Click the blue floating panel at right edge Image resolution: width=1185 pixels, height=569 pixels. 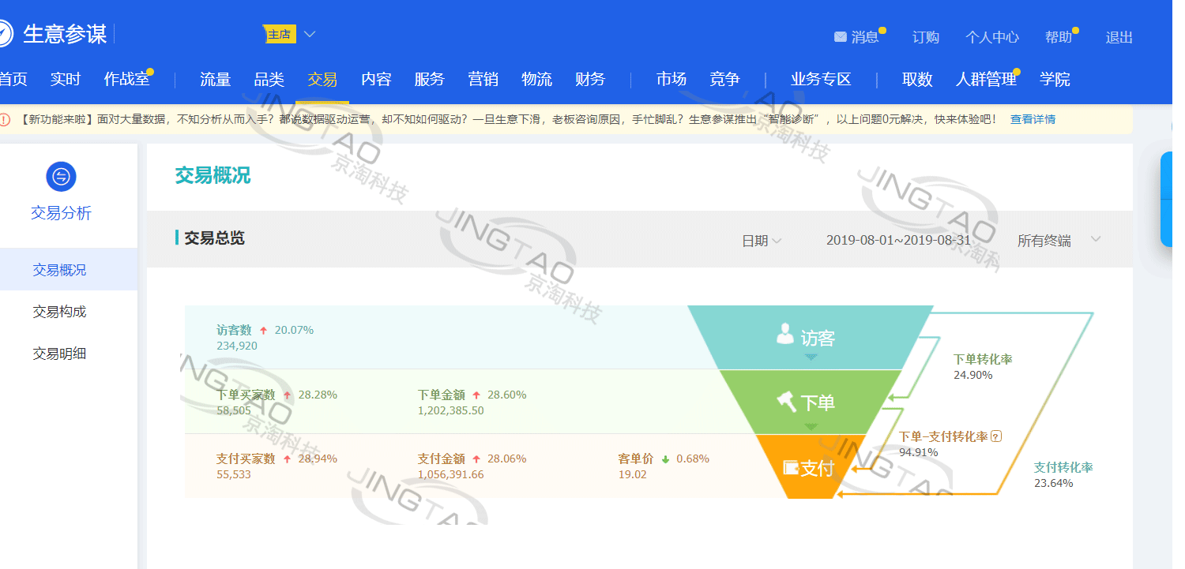point(1166,199)
